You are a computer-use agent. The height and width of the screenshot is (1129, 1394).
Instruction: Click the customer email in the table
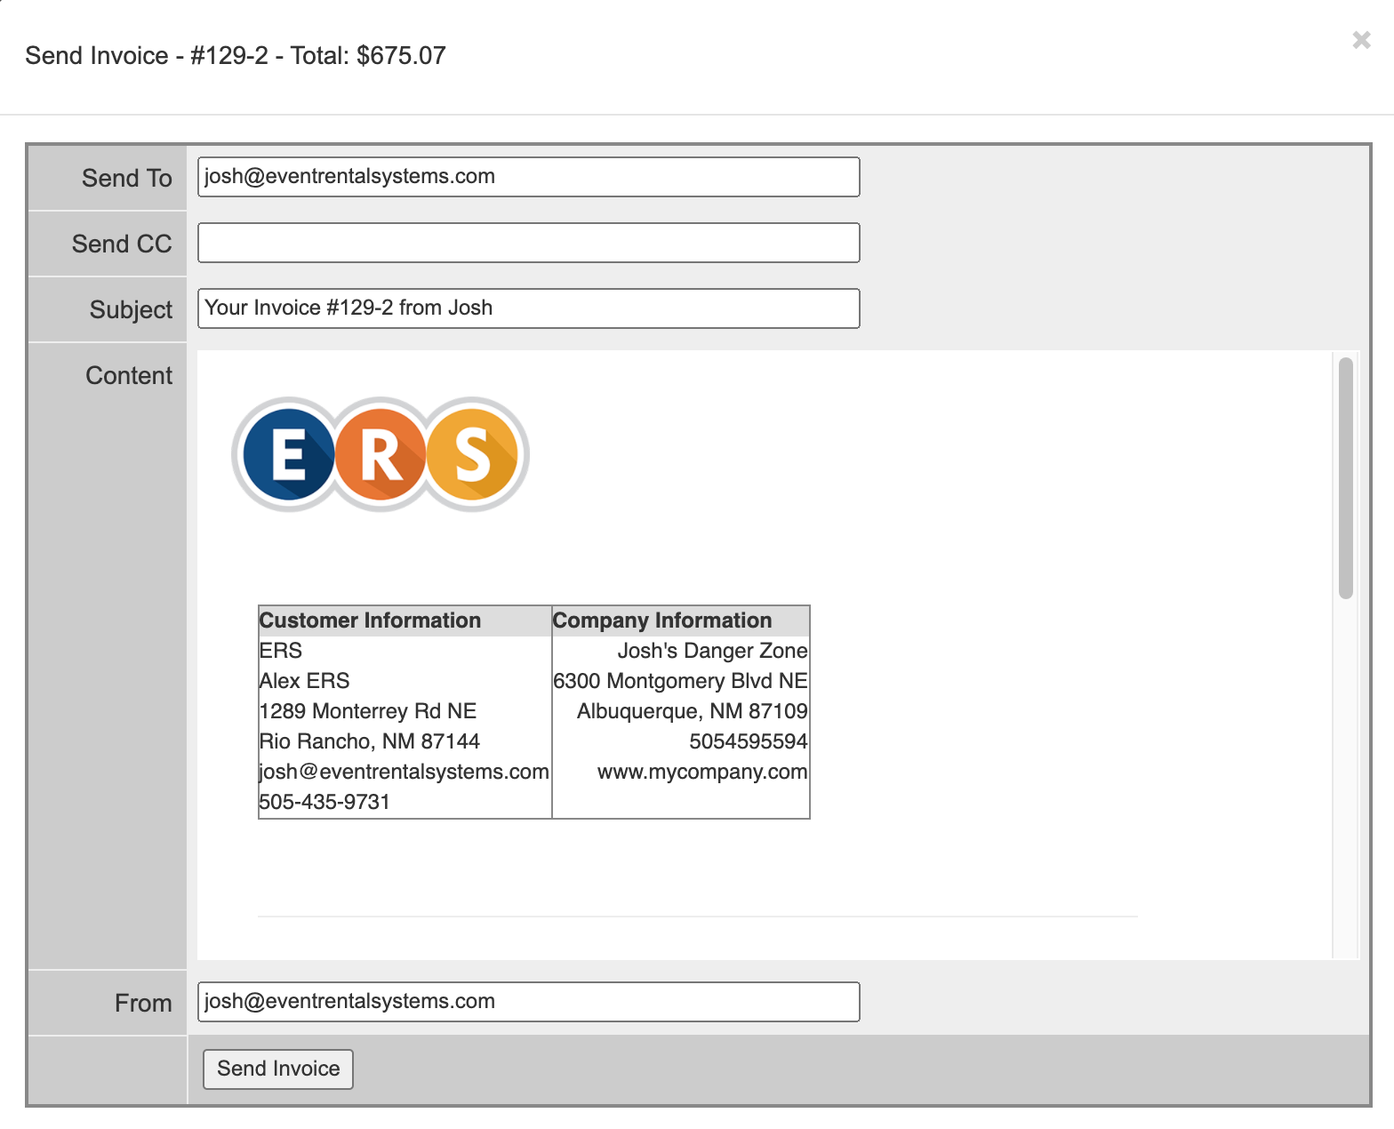pos(404,772)
